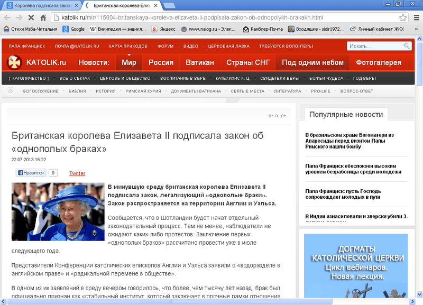Screen dimensions: 423x305
Task: Click the browser forward arrow
Action: click(x=19, y=18)
